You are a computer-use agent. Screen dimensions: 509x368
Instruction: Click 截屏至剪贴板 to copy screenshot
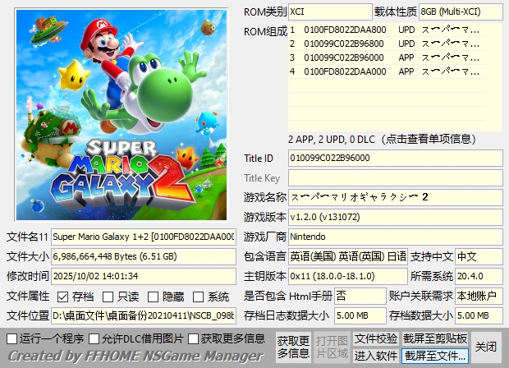click(435, 338)
